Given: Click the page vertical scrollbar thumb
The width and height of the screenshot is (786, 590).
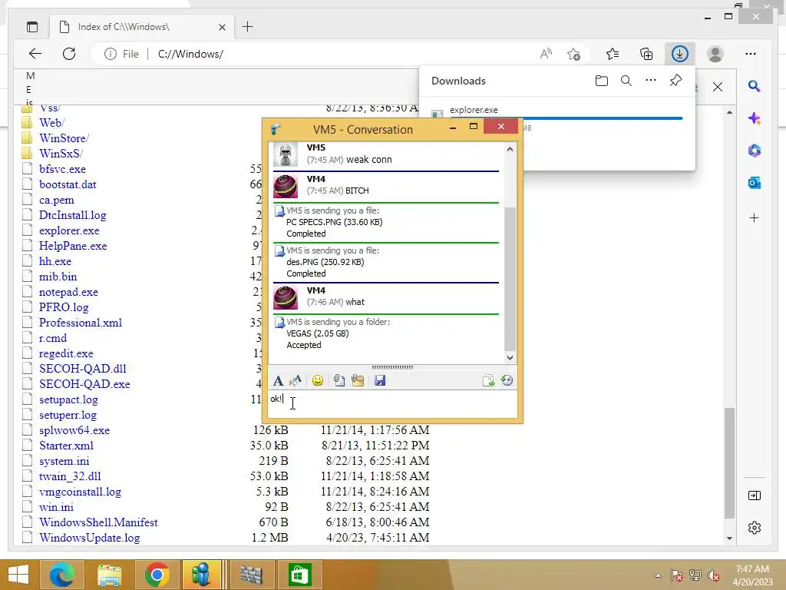Looking at the screenshot, I should [x=729, y=462].
